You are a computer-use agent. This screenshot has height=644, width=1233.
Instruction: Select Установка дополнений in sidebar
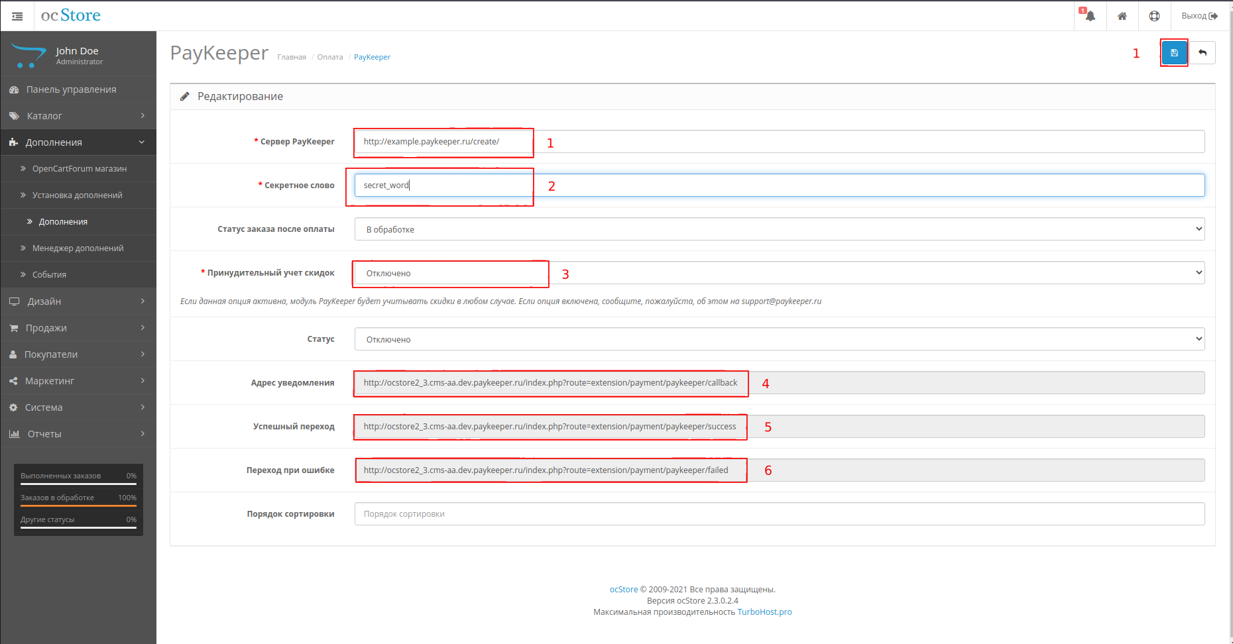[x=77, y=195]
